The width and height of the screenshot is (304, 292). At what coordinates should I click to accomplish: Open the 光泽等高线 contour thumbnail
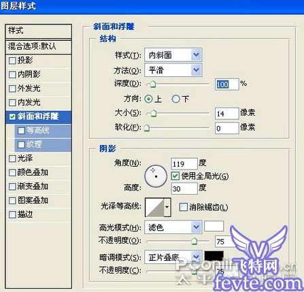[154, 207]
